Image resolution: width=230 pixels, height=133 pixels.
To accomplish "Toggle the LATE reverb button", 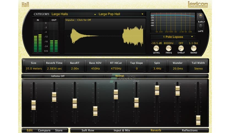I will tap(200, 26).
